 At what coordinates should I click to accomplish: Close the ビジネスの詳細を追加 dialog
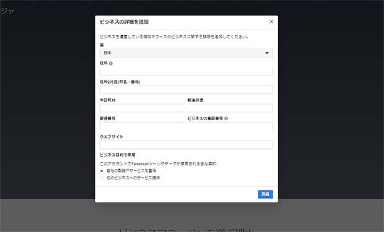point(271,22)
